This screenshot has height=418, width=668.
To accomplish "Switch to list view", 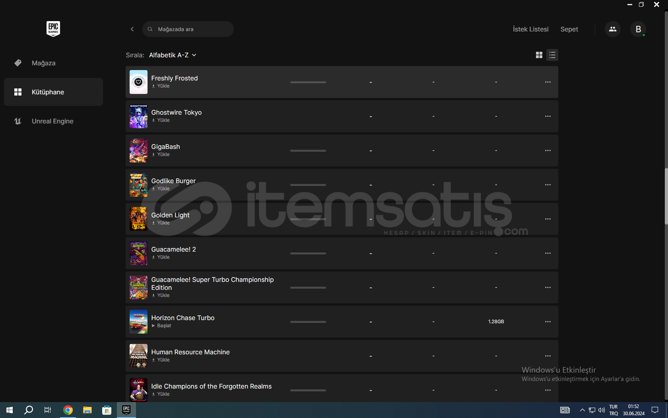I will 552,55.
